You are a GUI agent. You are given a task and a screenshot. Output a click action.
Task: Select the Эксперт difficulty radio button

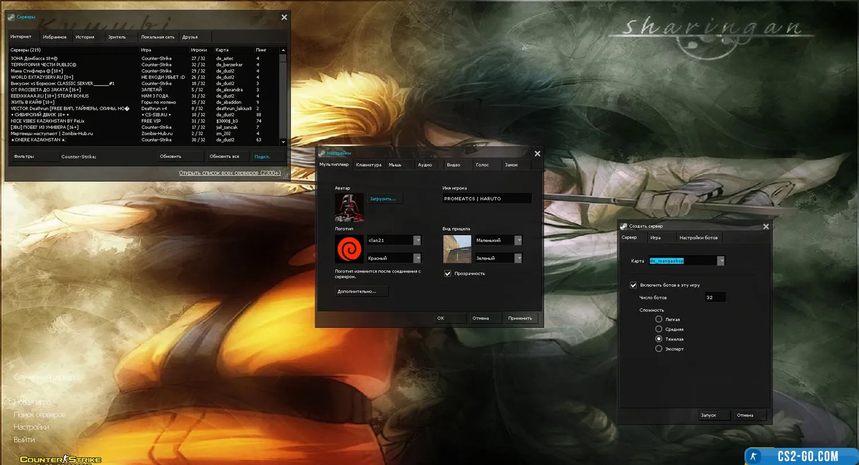click(x=659, y=348)
